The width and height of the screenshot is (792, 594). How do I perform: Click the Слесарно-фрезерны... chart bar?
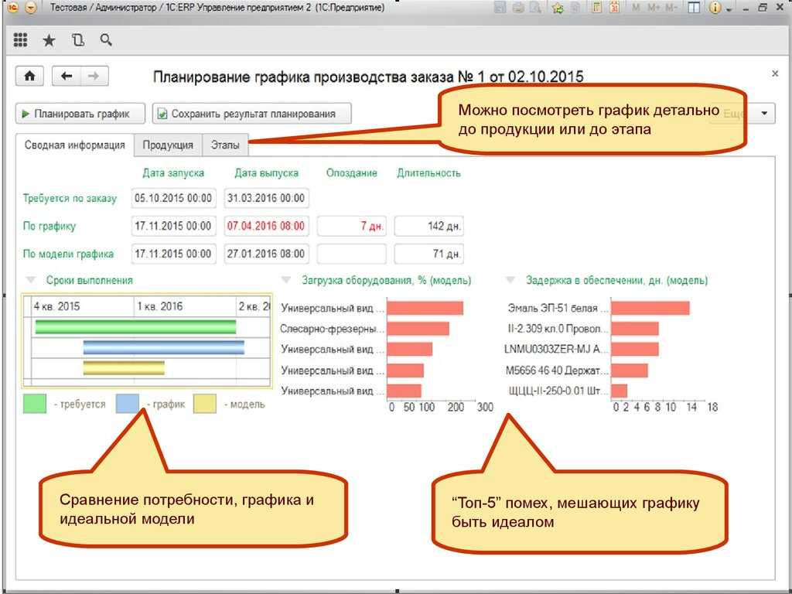(418, 329)
